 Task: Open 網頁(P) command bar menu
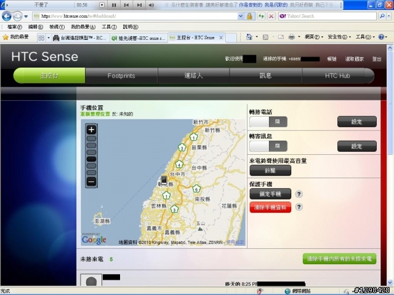pyautogui.click(x=313, y=37)
